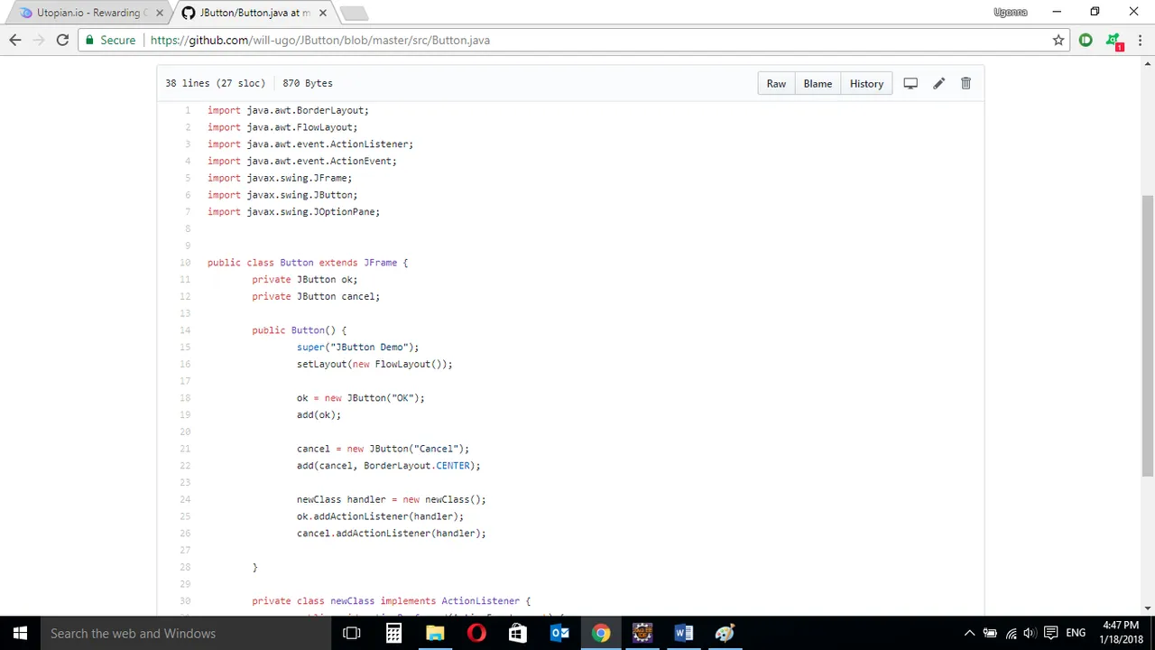Launch Opera browser from the taskbar
Image resolution: width=1155 pixels, height=650 pixels.
pos(476,633)
